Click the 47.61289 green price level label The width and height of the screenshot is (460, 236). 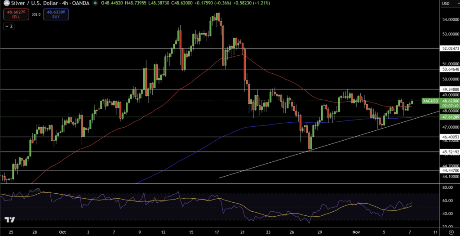point(449,117)
